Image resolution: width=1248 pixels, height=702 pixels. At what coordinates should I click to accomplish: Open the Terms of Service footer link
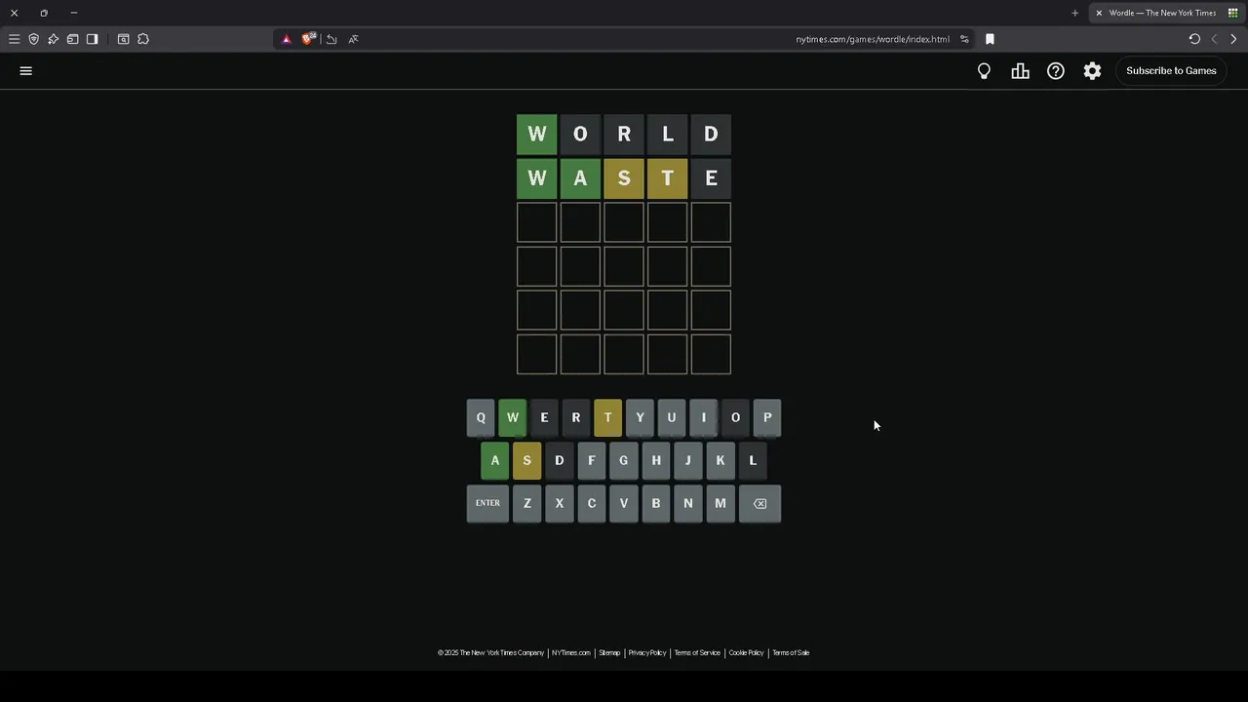697,652
